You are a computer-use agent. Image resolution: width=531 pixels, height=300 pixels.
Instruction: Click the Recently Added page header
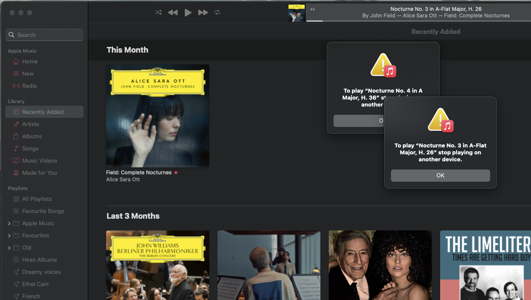[436, 32]
